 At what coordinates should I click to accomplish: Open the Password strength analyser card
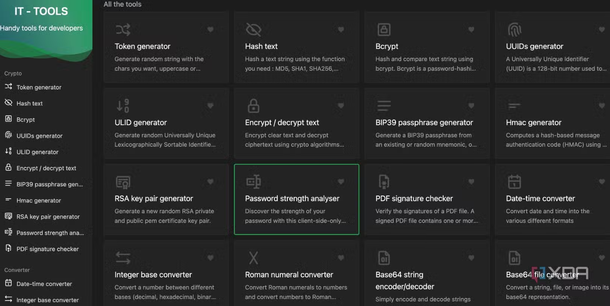click(x=296, y=199)
